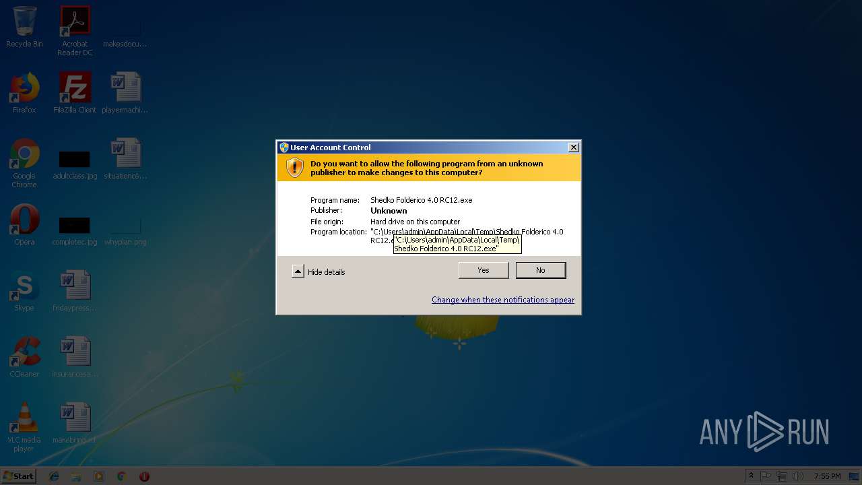Open 'Change when these notifications appear' link
The height and width of the screenshot is (485, 862).
pos(503,300)
